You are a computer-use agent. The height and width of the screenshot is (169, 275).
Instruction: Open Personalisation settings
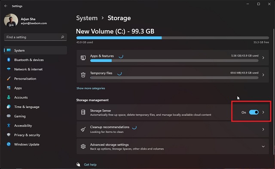35,79
